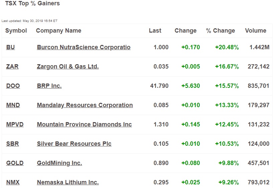Select the % Change column header

point(221,31)
